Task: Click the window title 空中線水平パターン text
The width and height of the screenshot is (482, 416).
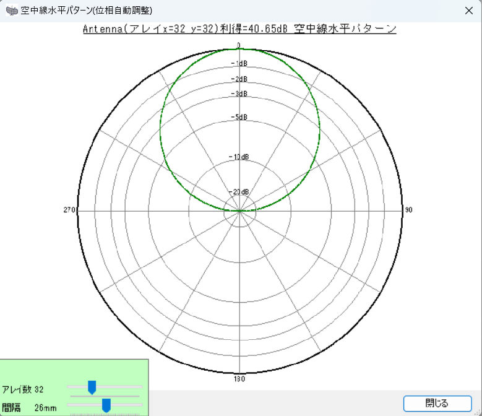Action: coord(87,11)
